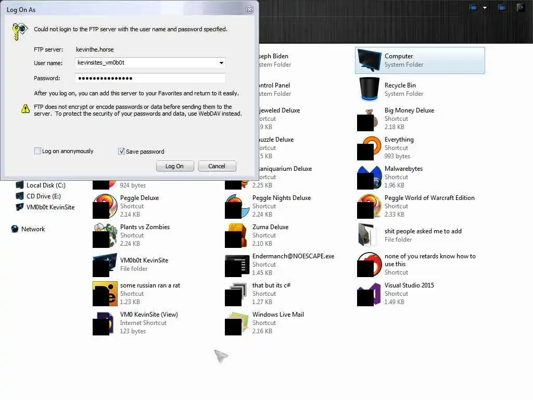This screenshot has height=400, width=533.
Task: Enable Log on anonymously checkbox
Action: tap(37, 151)
